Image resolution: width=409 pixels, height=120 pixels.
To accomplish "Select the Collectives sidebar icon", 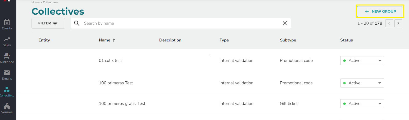I will 7,92.
